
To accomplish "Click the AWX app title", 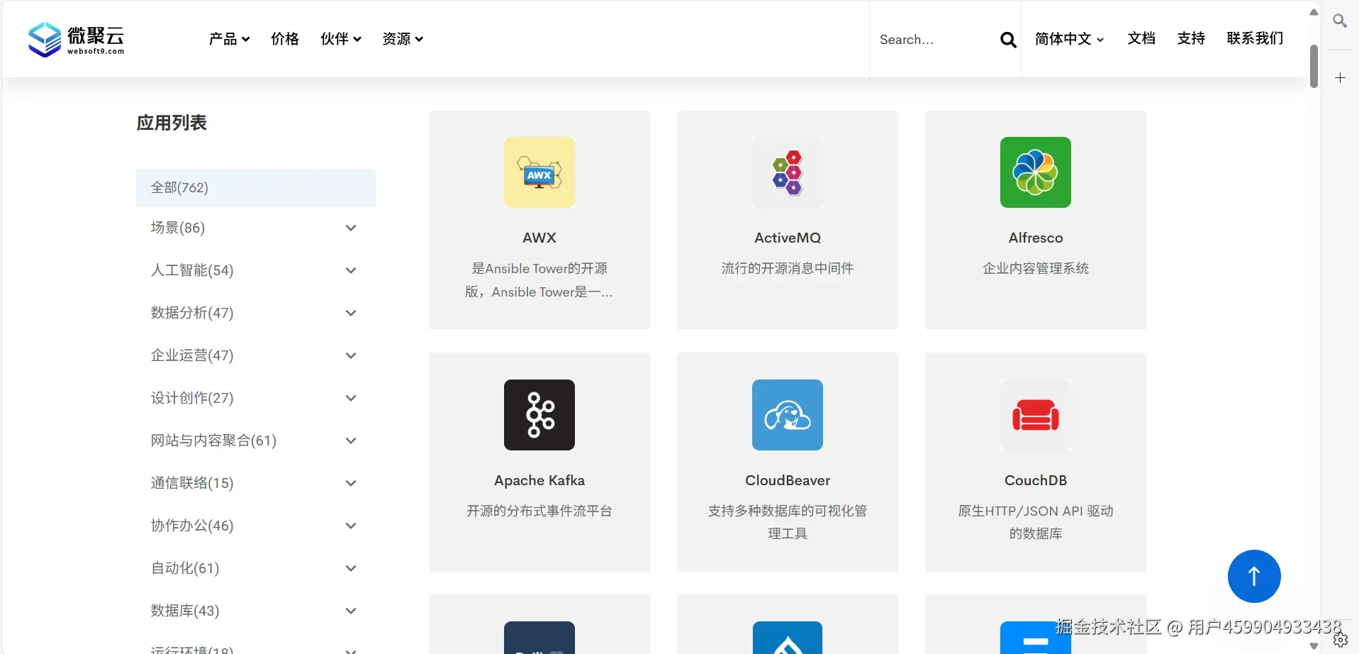I will [x=539, y=238].
